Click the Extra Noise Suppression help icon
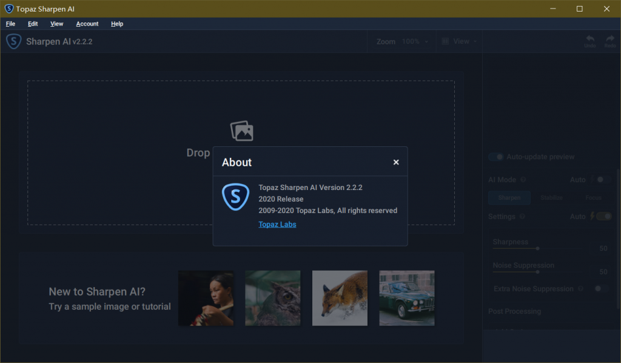621x363 pixels. coord(581,289)
